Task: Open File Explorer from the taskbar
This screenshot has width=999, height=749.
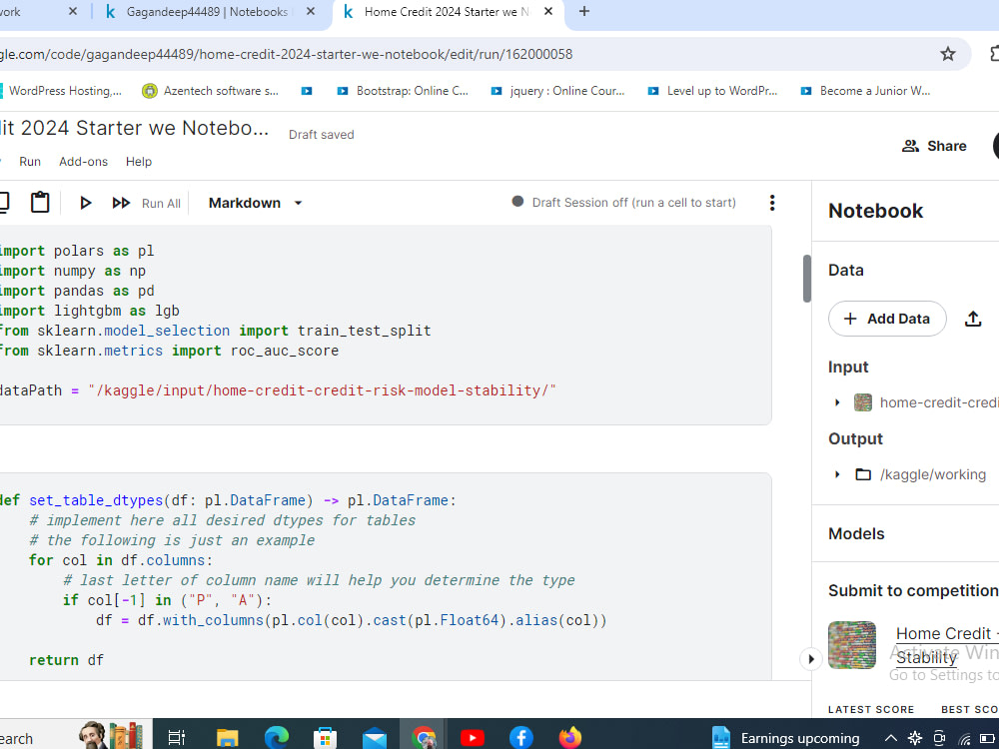Action: [x=227, y=737]
